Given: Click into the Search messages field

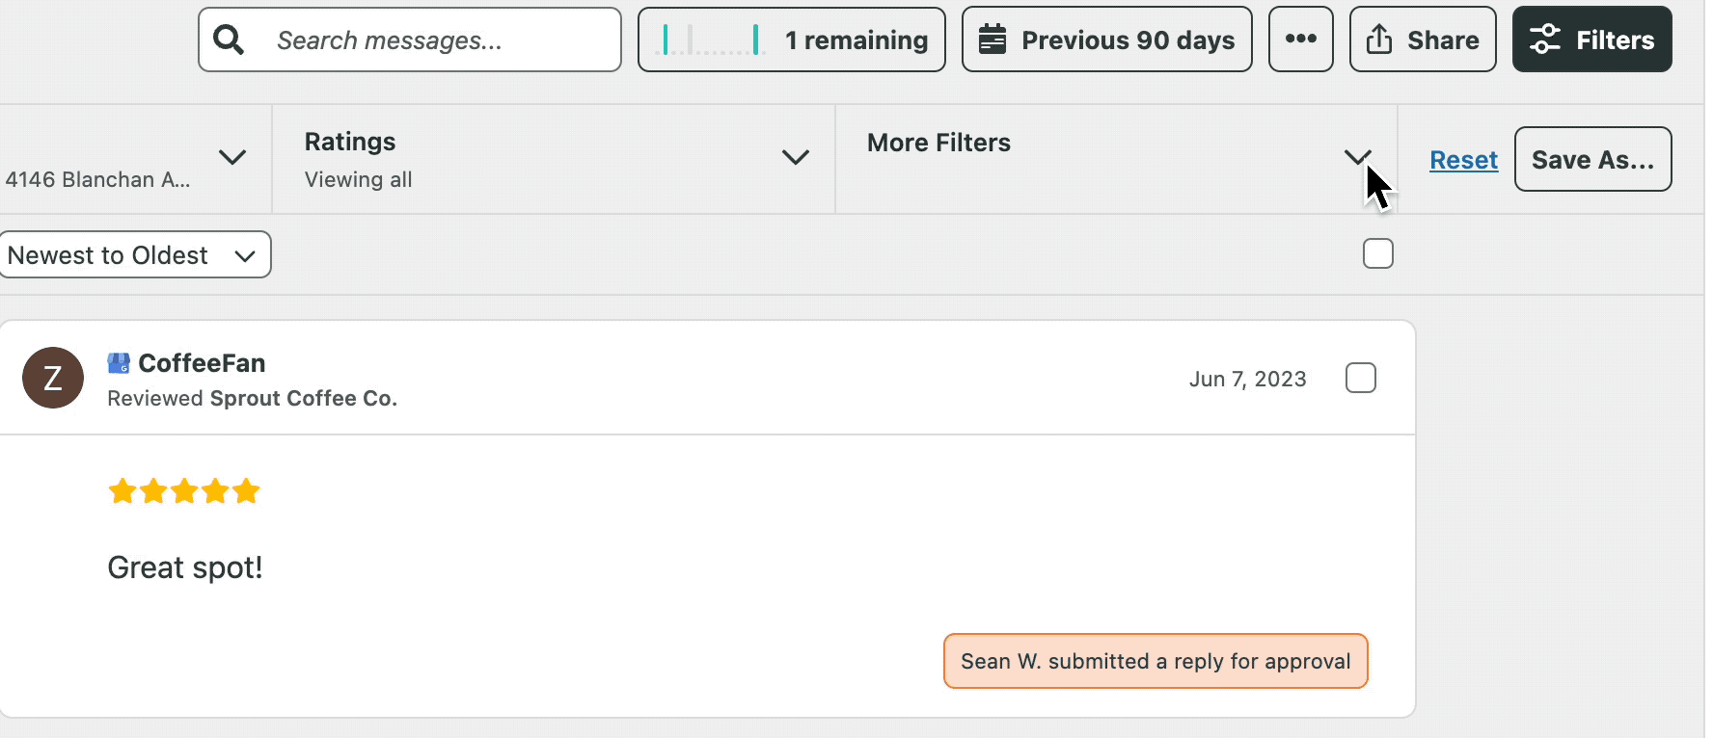Looking at the screenshot, I should tap(434, 40).
